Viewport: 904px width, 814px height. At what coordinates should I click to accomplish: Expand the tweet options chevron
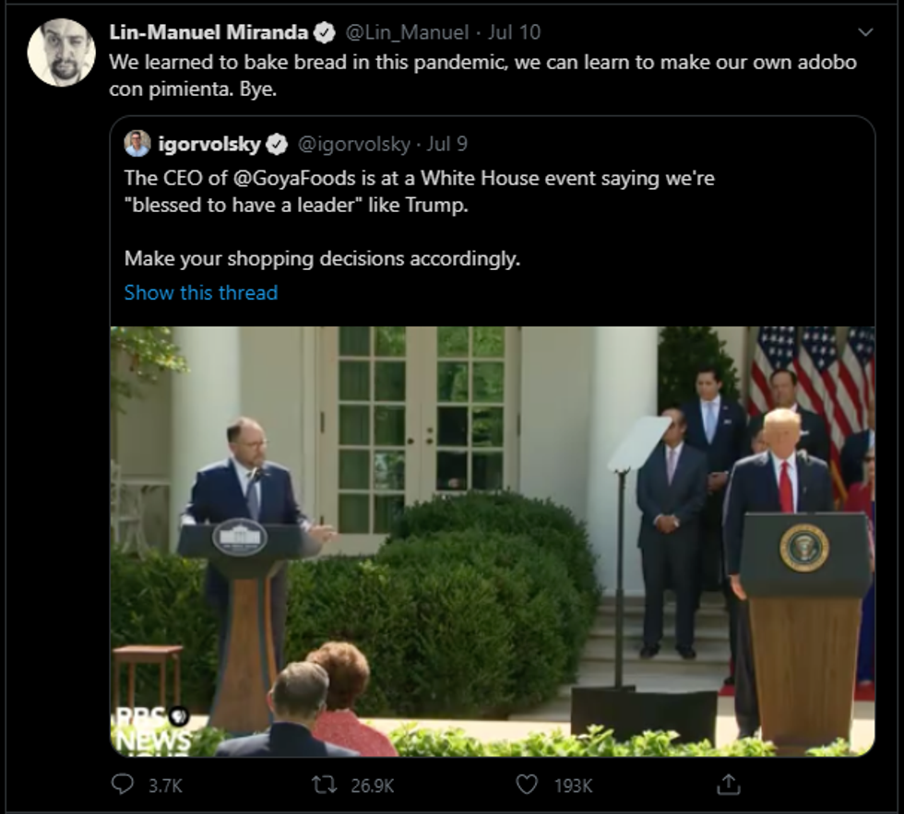865,32
